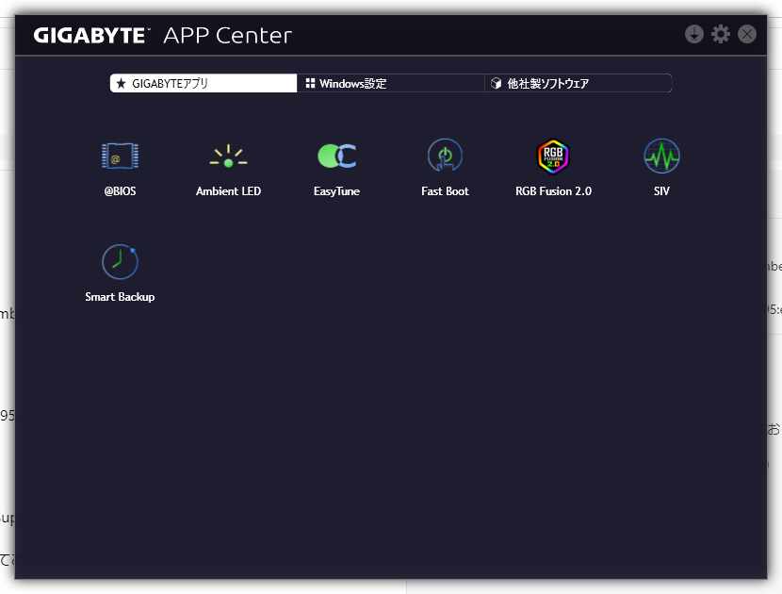Click the download updates arrow icon
Image resolution: width=782 pixels, height=594 pixels.
tap(693, 35)
